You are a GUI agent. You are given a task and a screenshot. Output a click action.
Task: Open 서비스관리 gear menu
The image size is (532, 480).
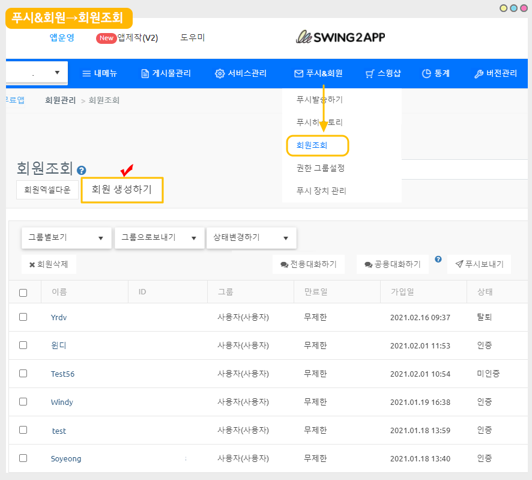click(x=241, y=73)
